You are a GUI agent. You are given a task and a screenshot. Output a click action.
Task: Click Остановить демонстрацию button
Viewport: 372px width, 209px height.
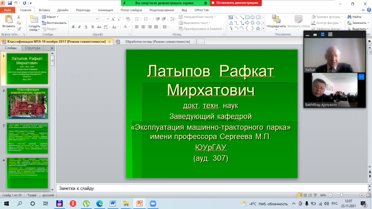(236, 3)
